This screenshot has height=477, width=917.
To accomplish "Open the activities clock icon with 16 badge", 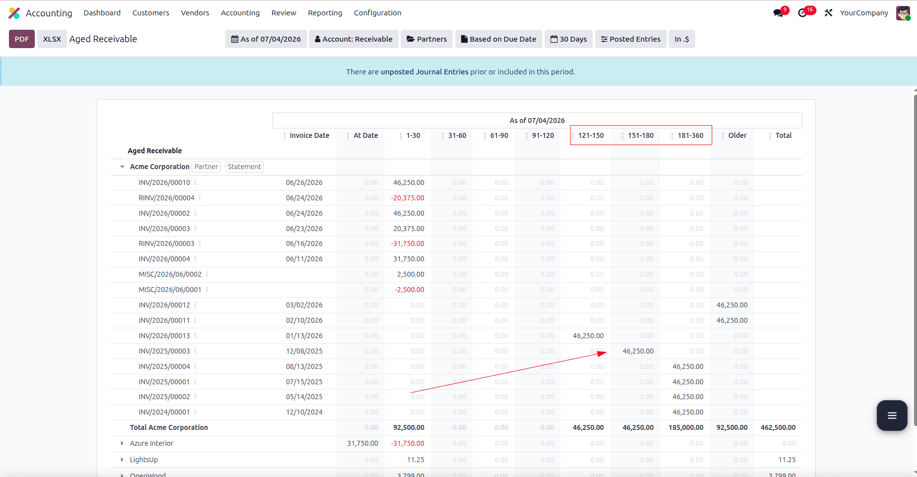I will (x=803, y=13).
